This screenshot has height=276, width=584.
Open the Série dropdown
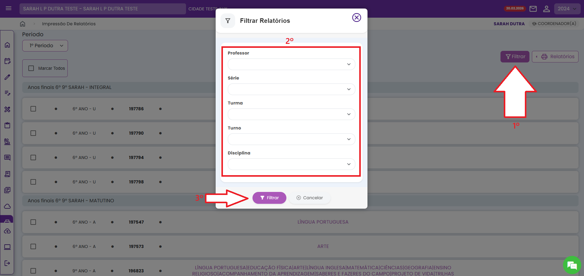click(291, 89)
